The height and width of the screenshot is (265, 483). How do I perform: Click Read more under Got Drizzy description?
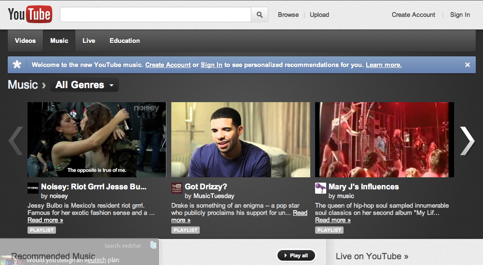[300, 213]
